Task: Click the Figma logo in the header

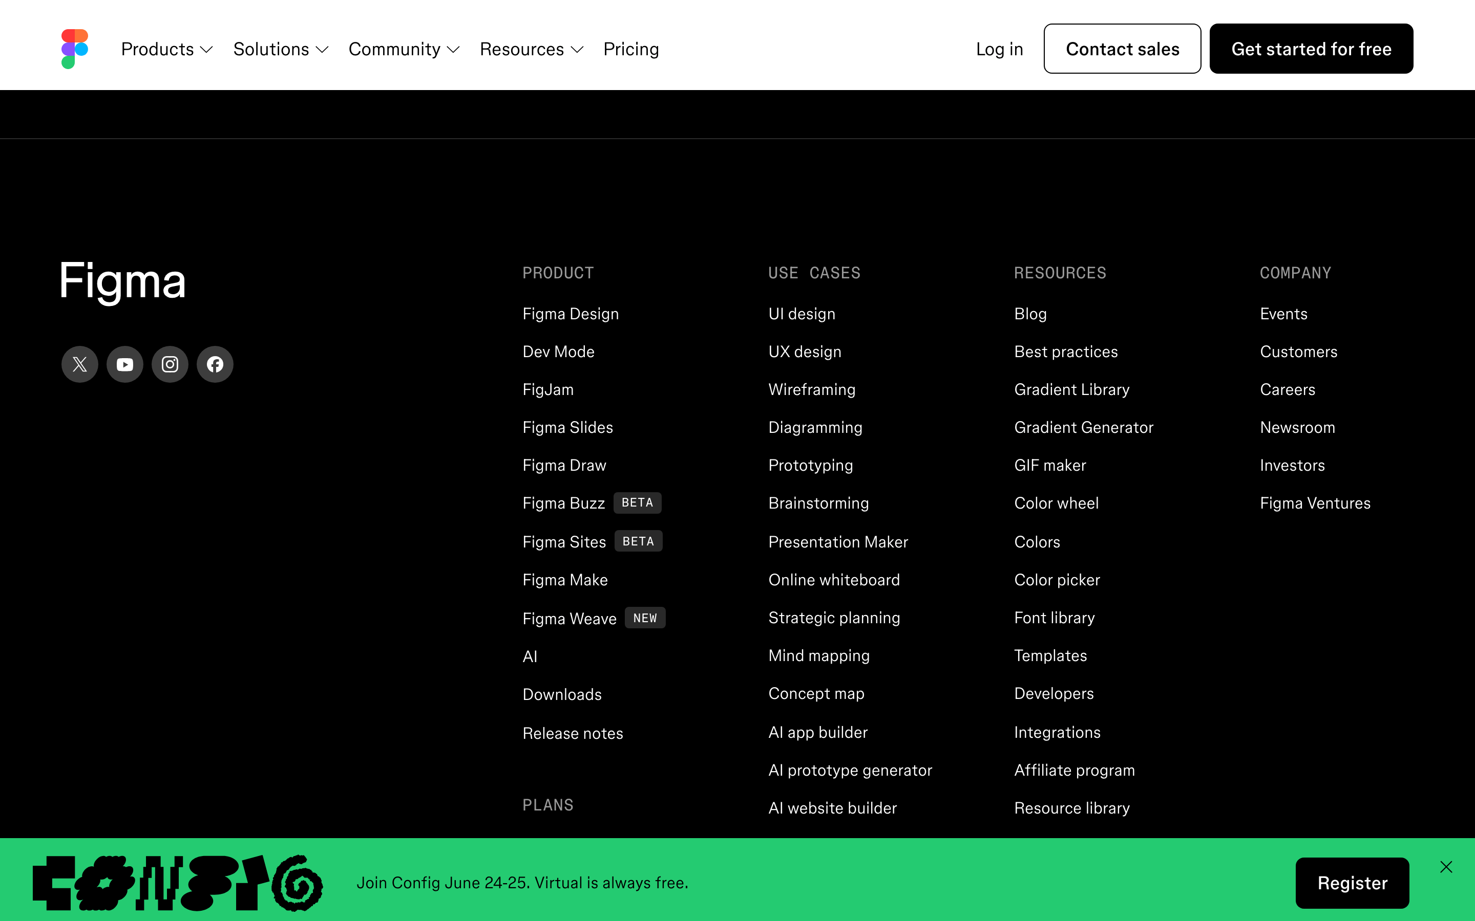Action: pyautogui.click(x=75, y=49)
